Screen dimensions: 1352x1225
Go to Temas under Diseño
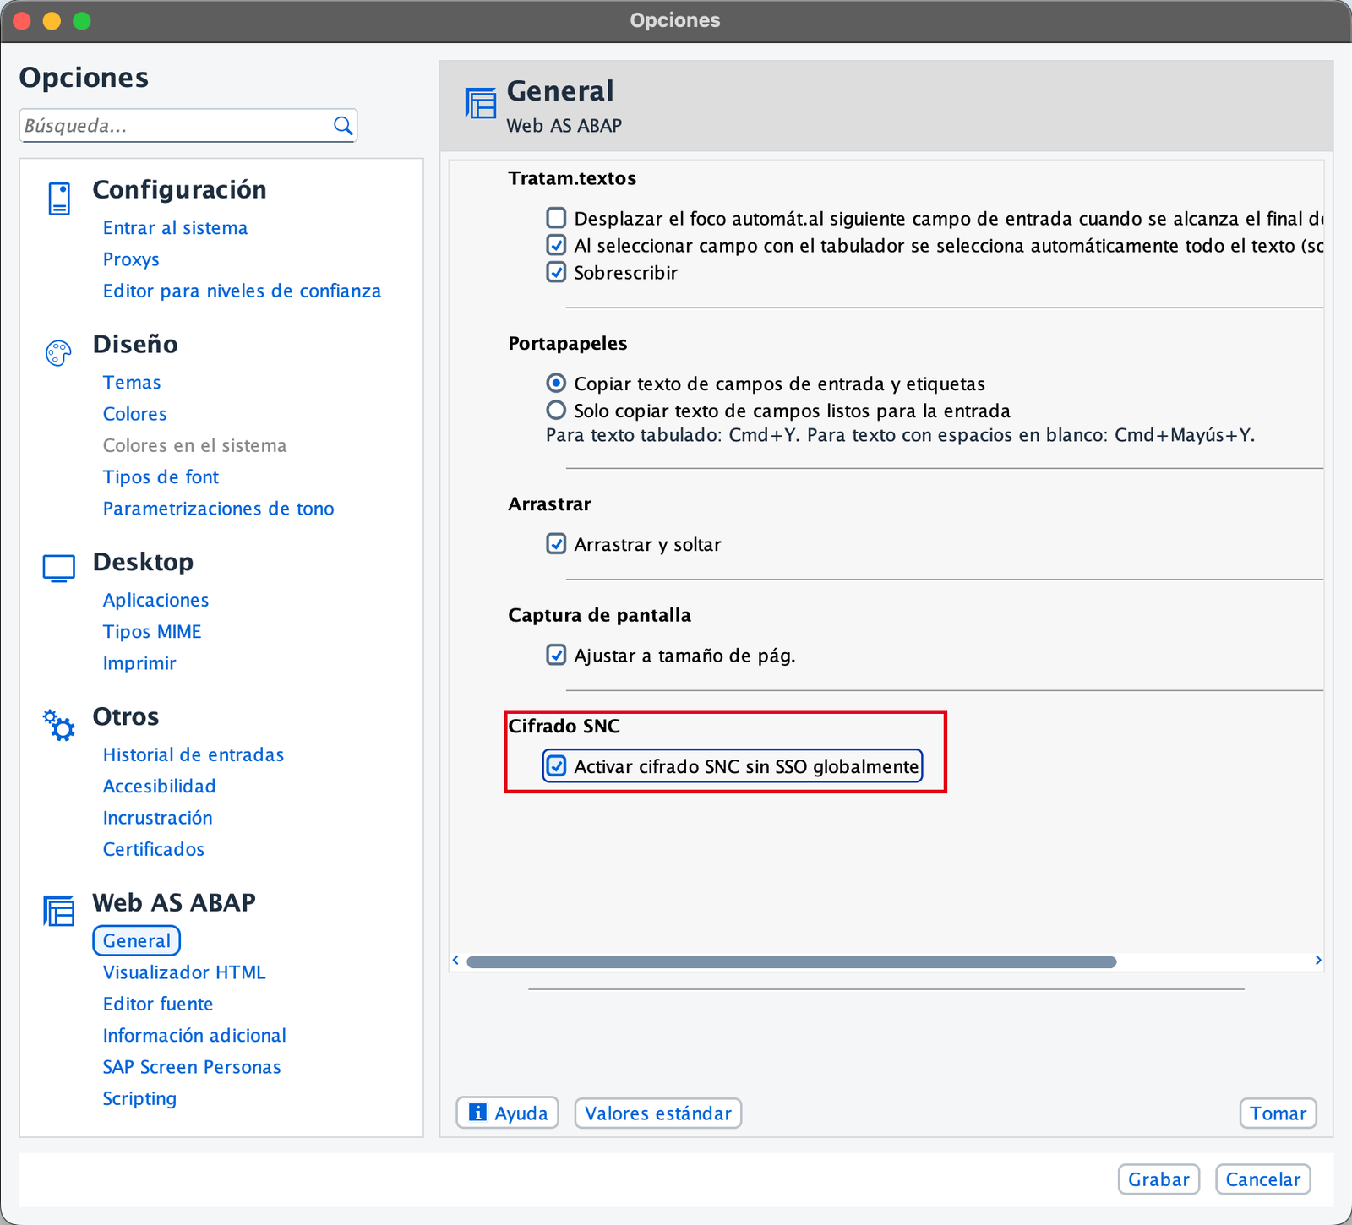click(x=132, y=383)
